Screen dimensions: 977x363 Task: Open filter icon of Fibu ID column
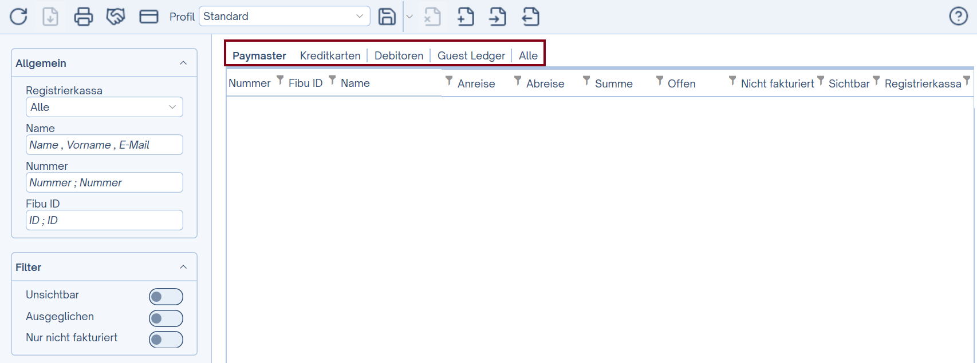tap(332, 80)
